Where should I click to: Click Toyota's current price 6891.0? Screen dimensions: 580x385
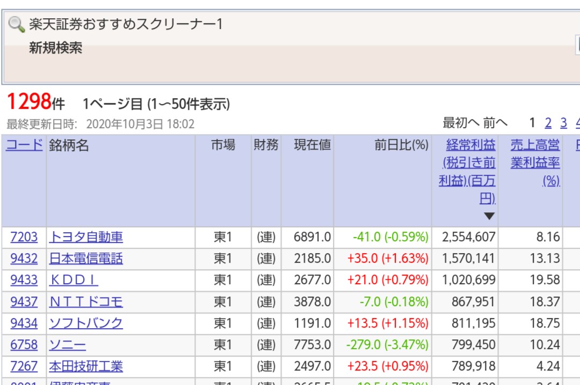pos(312,237)
